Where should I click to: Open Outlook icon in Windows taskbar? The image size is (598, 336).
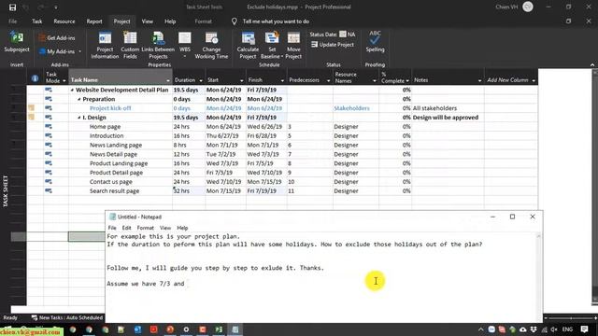coord(137,329)
